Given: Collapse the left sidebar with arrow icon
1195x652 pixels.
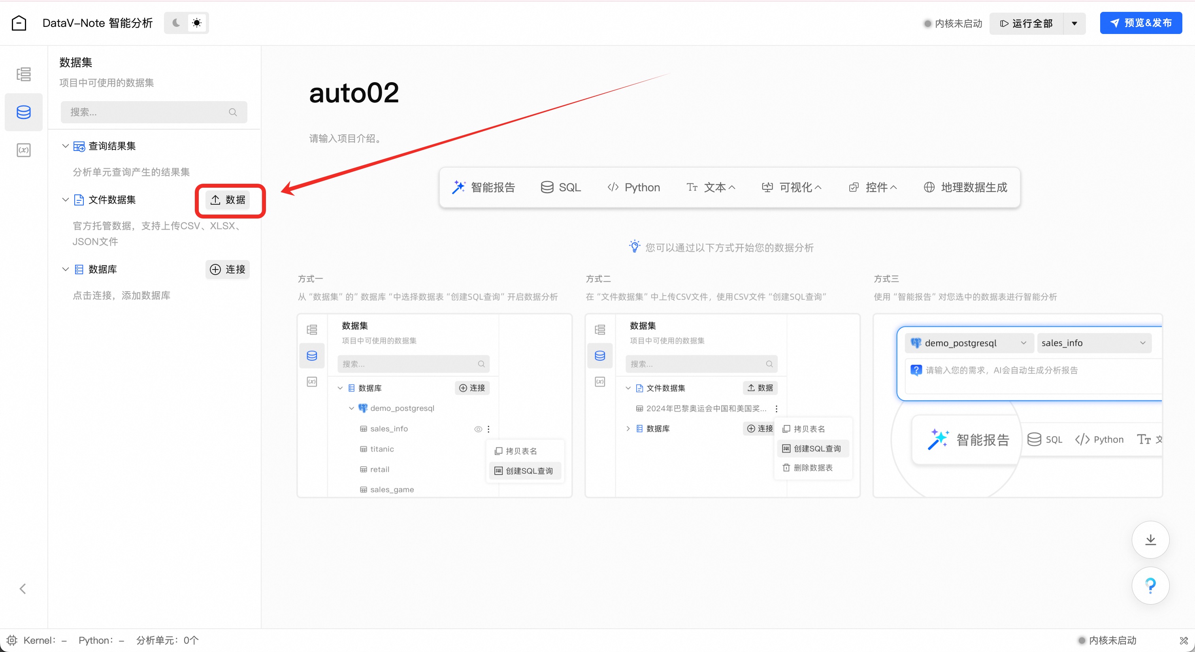Looking at the screenshot, I should (x=22, y=588).
